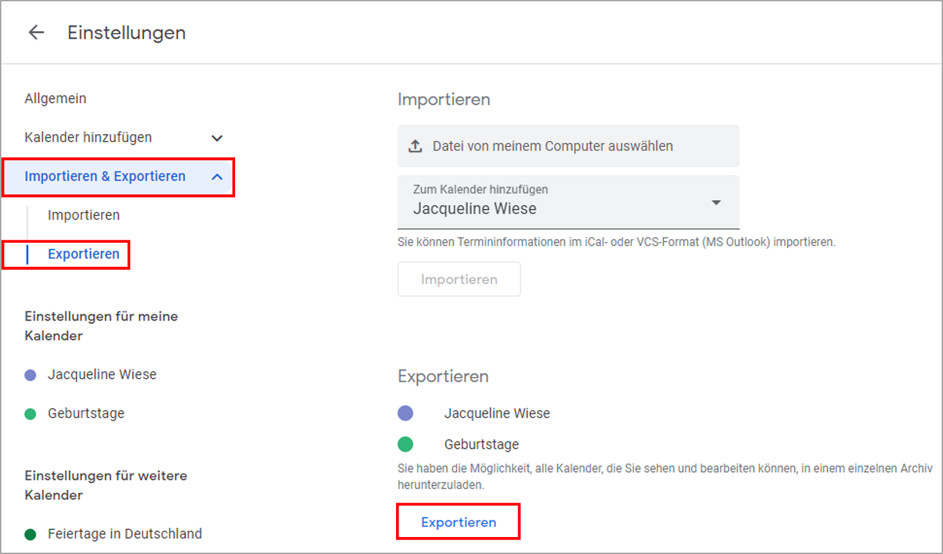Viewport: 943px width, 554px height.
Task: Expand the Kalender hinzufügen chevron
Action: pyautogui.click(x=217, y=138)
